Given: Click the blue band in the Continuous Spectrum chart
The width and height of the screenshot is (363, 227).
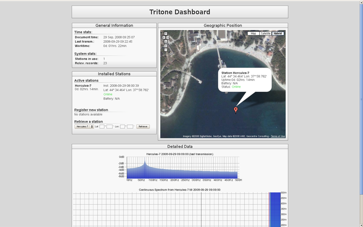Looking at the screenshot, I should 275,210.
